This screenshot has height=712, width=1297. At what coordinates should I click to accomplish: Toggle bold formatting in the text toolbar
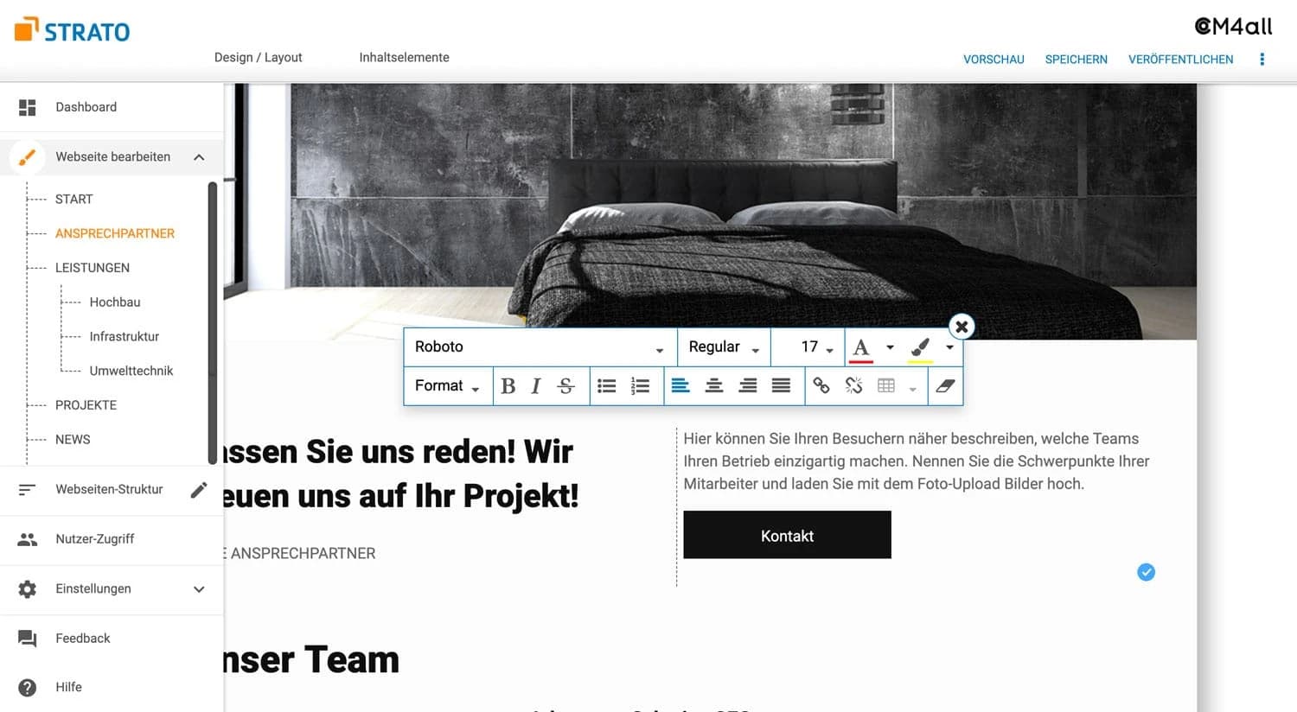(x=508, y=385)
